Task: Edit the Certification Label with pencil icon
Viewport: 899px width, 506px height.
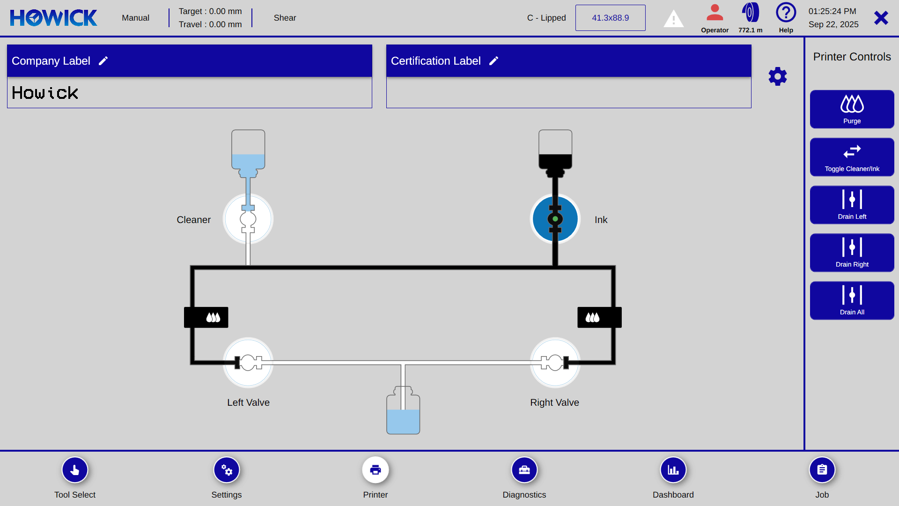Action: click(x=494, y=60)
